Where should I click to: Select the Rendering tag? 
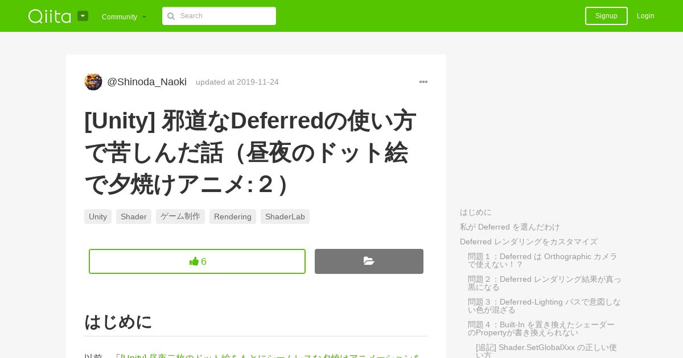(233, 217)
